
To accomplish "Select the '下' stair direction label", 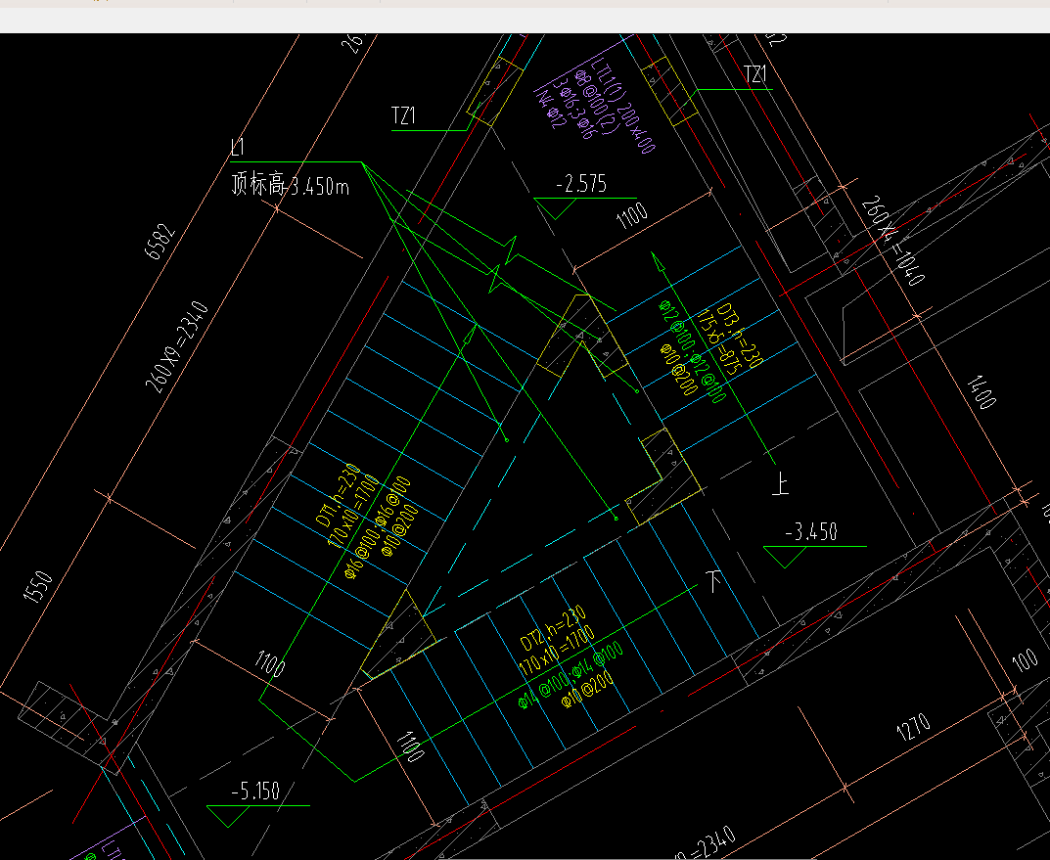I will (714, 580).
